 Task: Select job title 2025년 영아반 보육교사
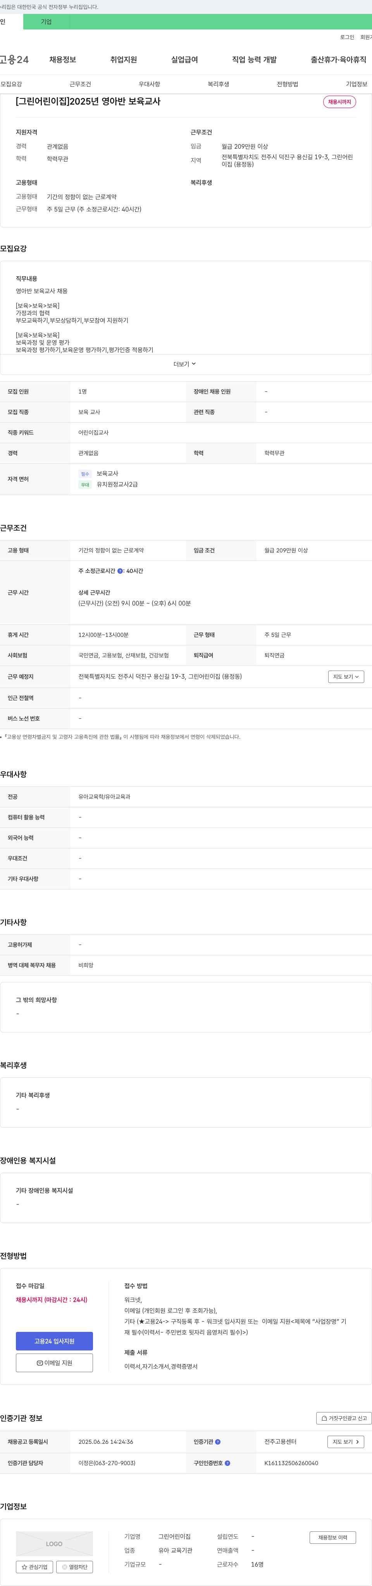(x=88, y=101)
